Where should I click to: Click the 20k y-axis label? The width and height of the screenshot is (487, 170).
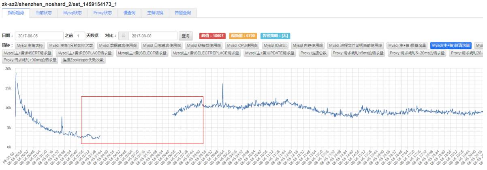8,69
